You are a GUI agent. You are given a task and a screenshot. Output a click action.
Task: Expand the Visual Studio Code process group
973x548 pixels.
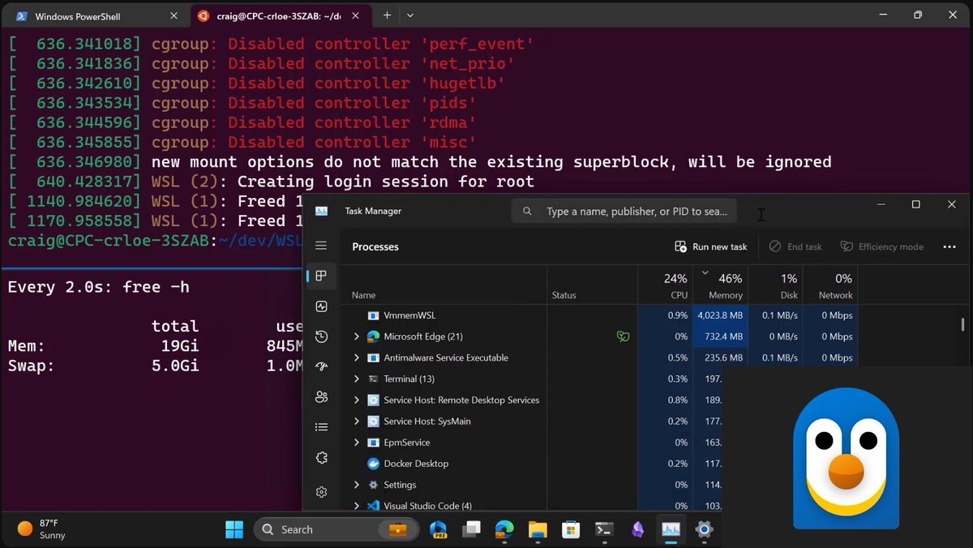pos(357,505)
